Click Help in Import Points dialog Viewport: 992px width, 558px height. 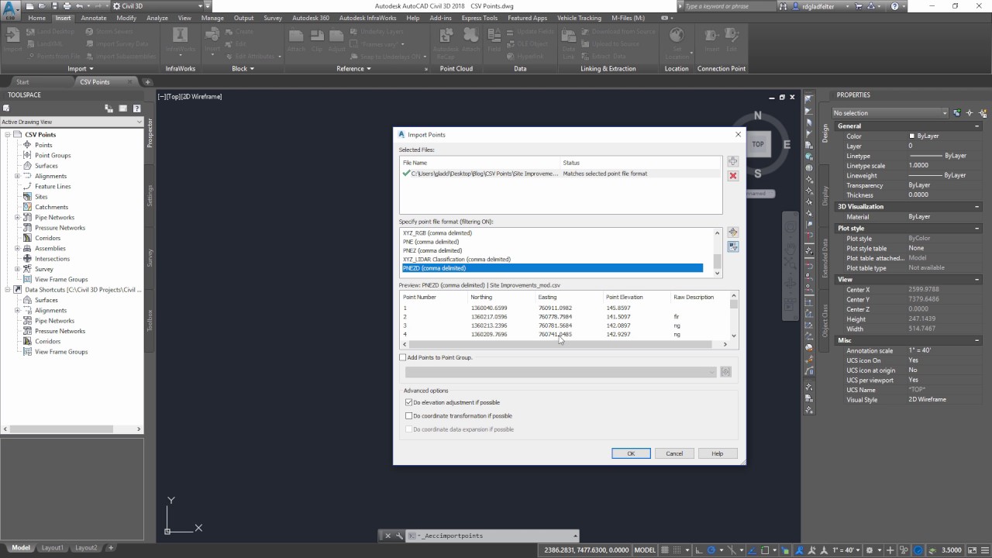717,453
